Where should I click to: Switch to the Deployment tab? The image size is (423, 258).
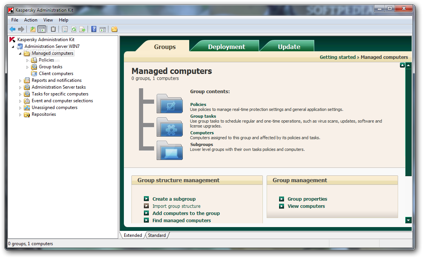tap(226, 47)
